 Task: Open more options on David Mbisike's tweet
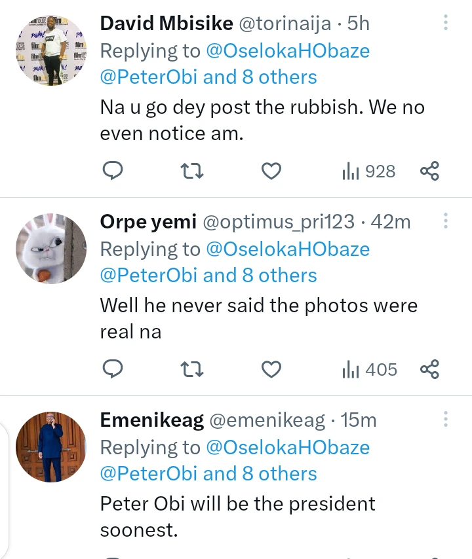click(x=446, y=24)
